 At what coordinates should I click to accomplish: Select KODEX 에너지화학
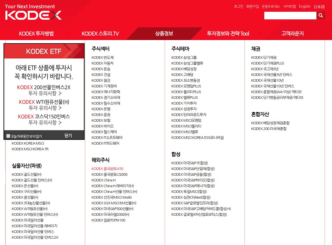106,92
